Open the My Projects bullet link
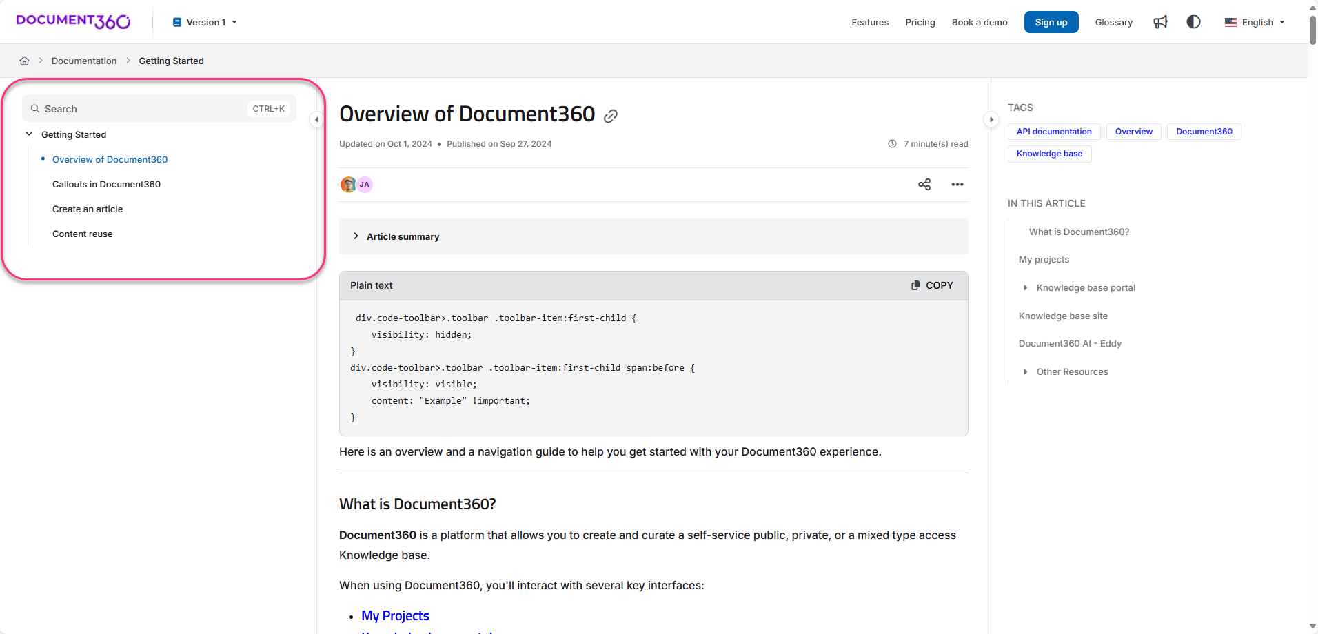The image size is (1318, 634). (396, 615)
